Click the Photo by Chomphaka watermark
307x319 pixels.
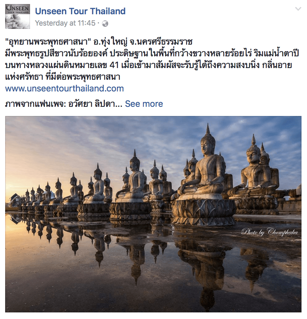(270, 232)
